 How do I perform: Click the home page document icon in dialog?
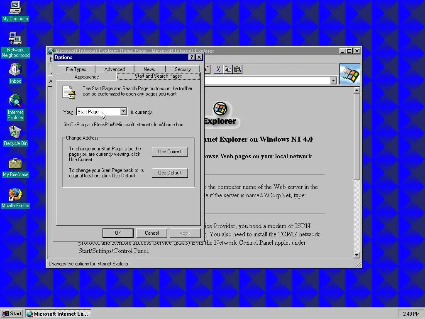click(68, 92)
